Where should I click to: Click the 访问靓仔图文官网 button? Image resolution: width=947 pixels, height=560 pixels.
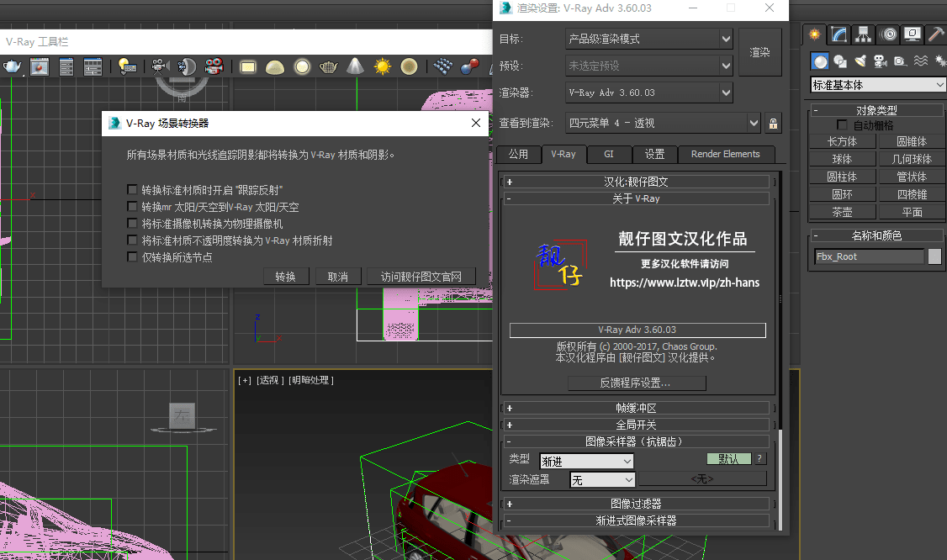(x=421, y=277)
